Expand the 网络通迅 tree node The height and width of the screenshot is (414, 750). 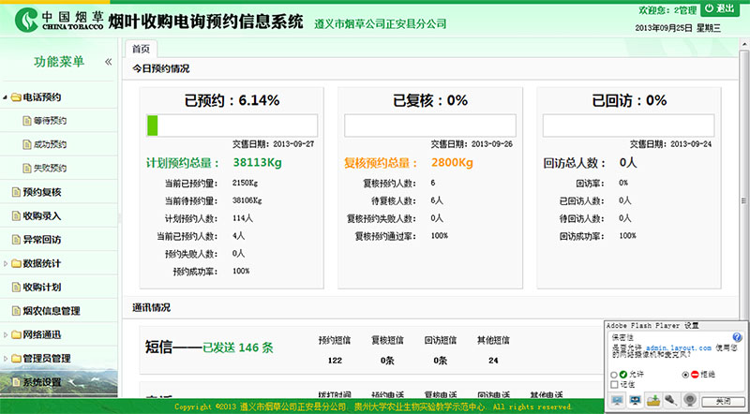coord(5,334)
